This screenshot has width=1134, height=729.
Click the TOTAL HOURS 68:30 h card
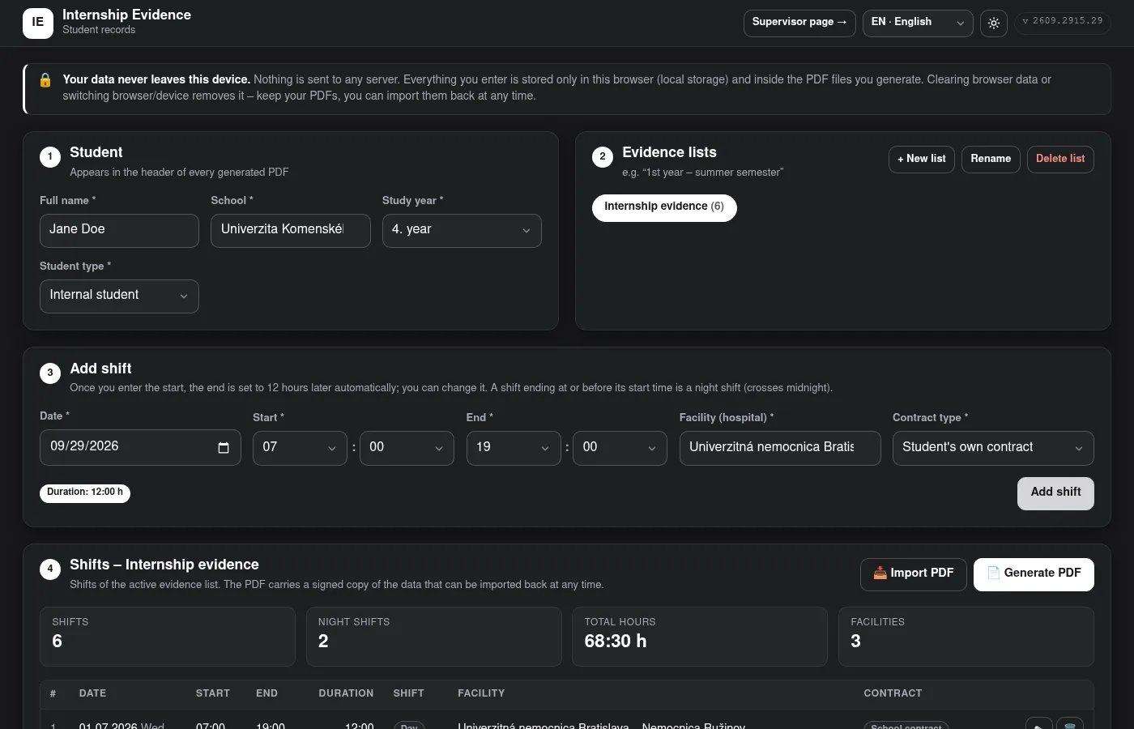tap(700, 637)
